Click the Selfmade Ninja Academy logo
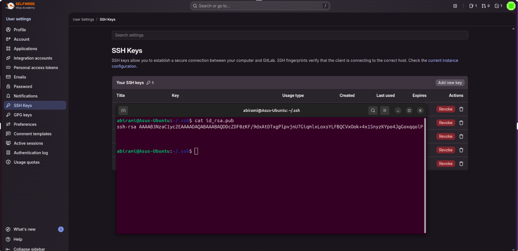Screen dimensions: 518x251 (20, 5)
